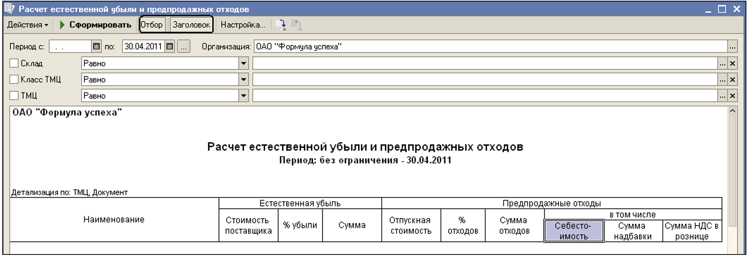Click the Сумма header under Естественная убыль
The image size is (749, 256).
coord(352,225)
